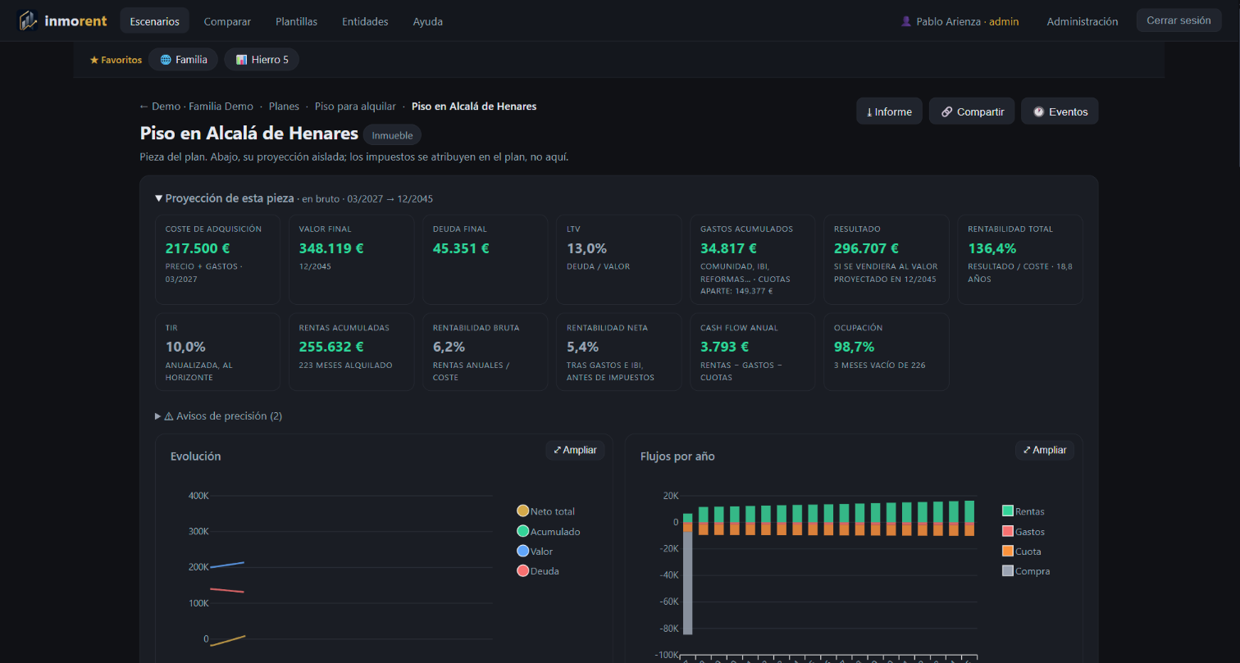Click the Valor final 348.119 € figure
The image size is (1240, 663).
pos(331,248)
